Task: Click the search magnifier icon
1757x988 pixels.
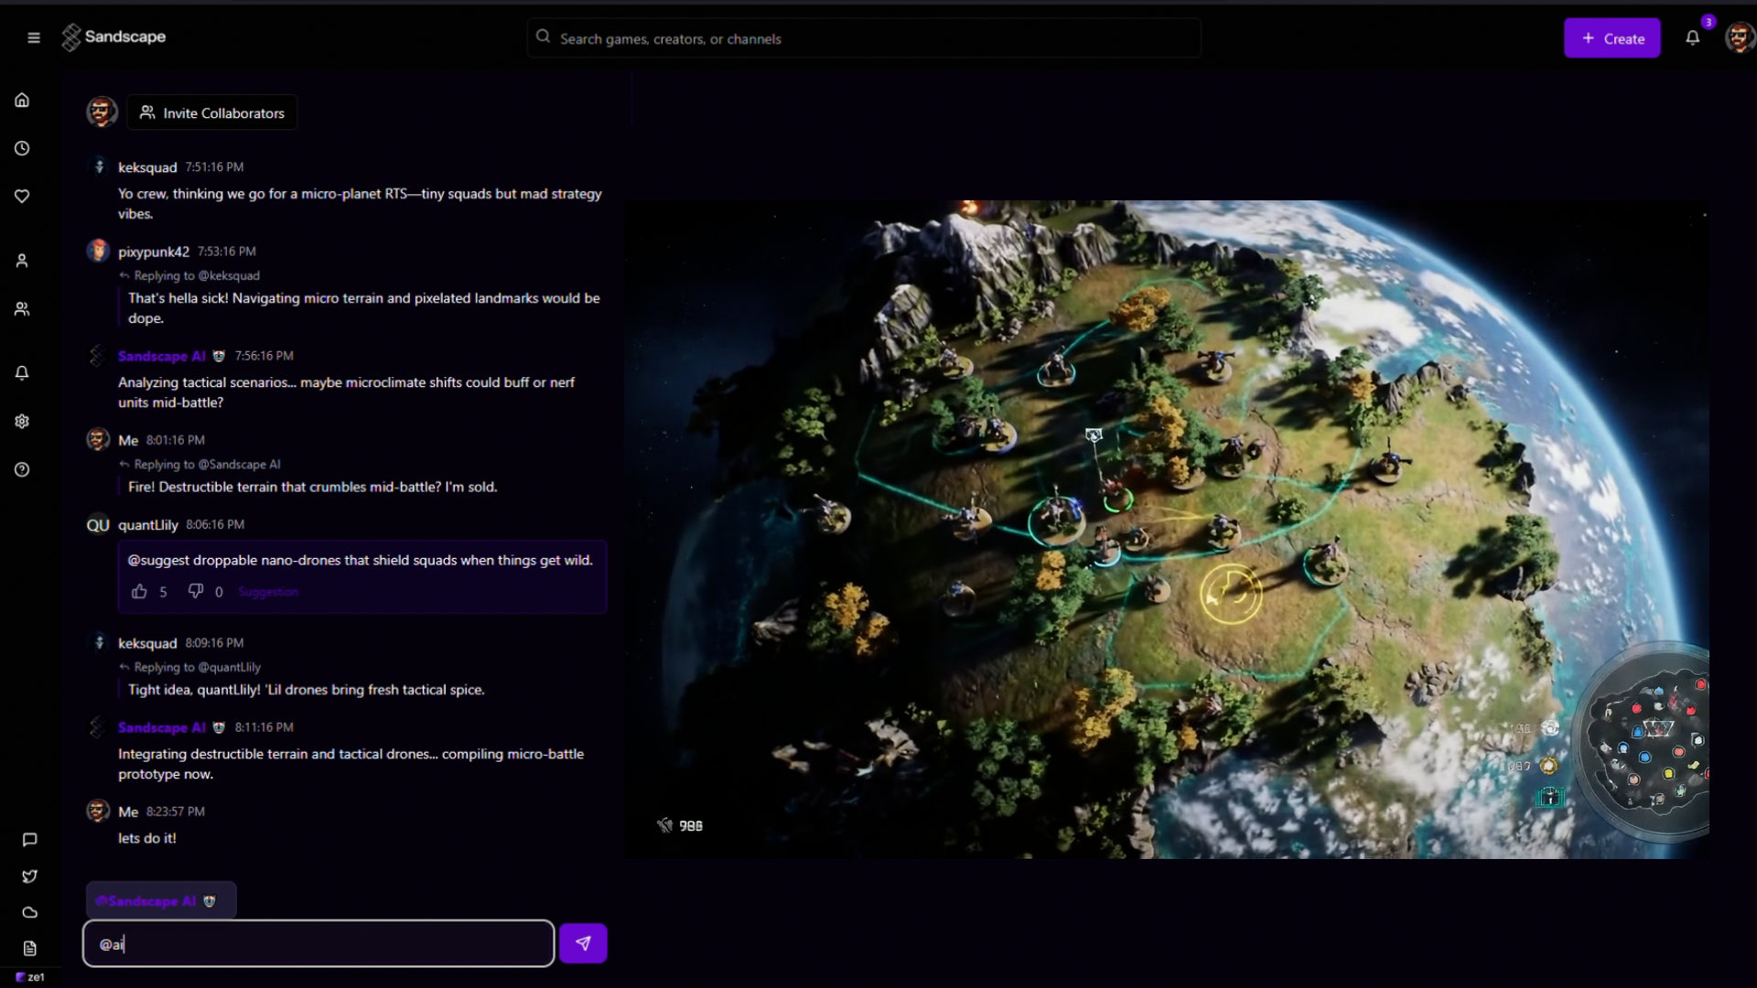Action: [543, 37]
